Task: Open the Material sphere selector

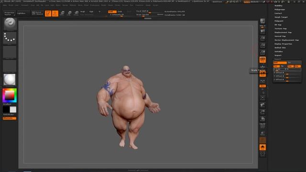Action: coord(10,80)
